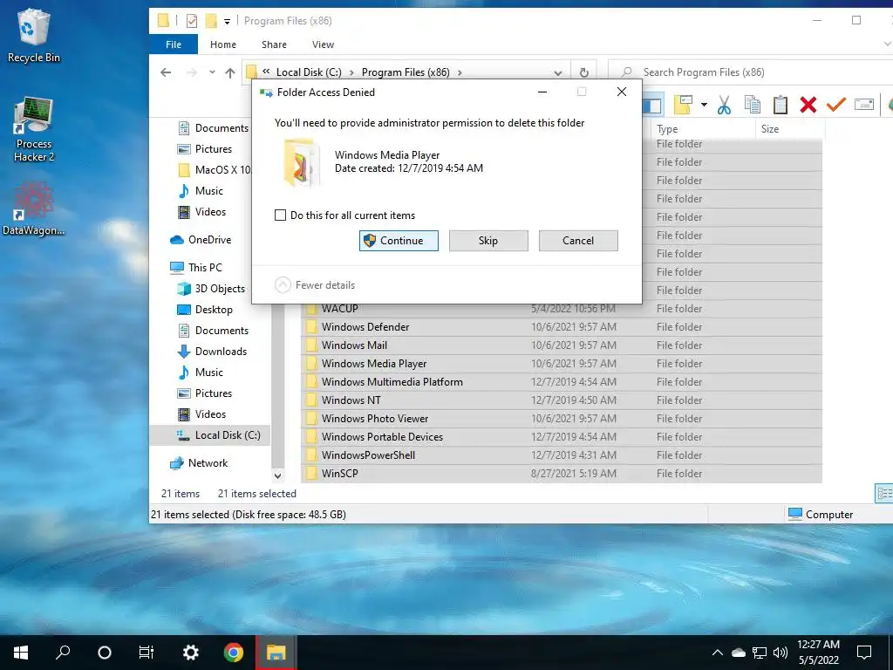Switch to the Home ribbon tab

(222, 44)
